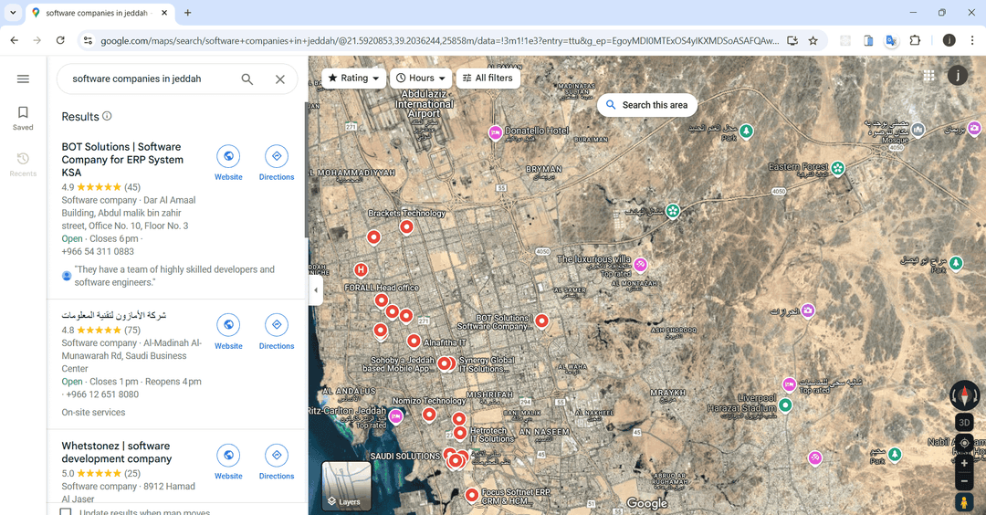Go back in browser
Screen dimensions: 986x515
click(14, 40)
